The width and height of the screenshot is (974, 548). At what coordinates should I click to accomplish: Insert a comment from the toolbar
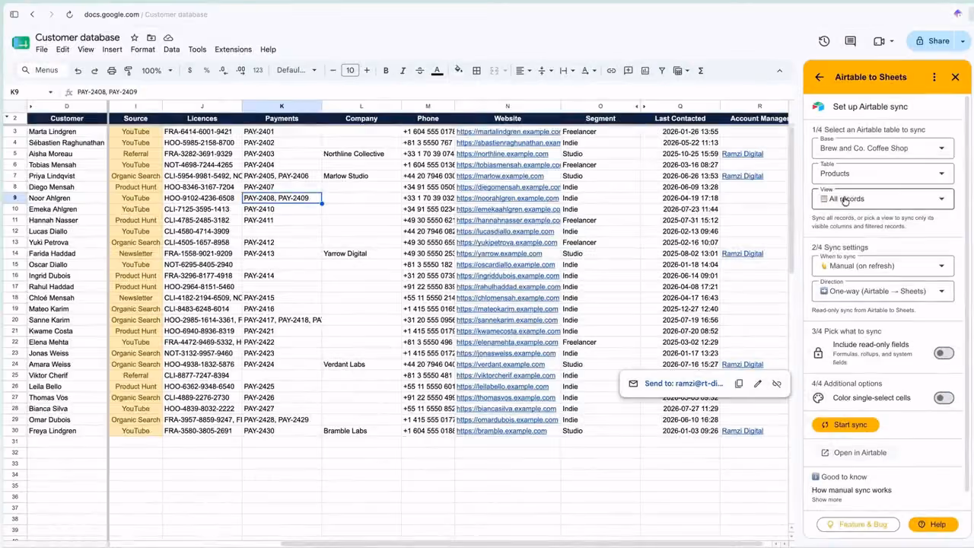click(x=629, y=71)
